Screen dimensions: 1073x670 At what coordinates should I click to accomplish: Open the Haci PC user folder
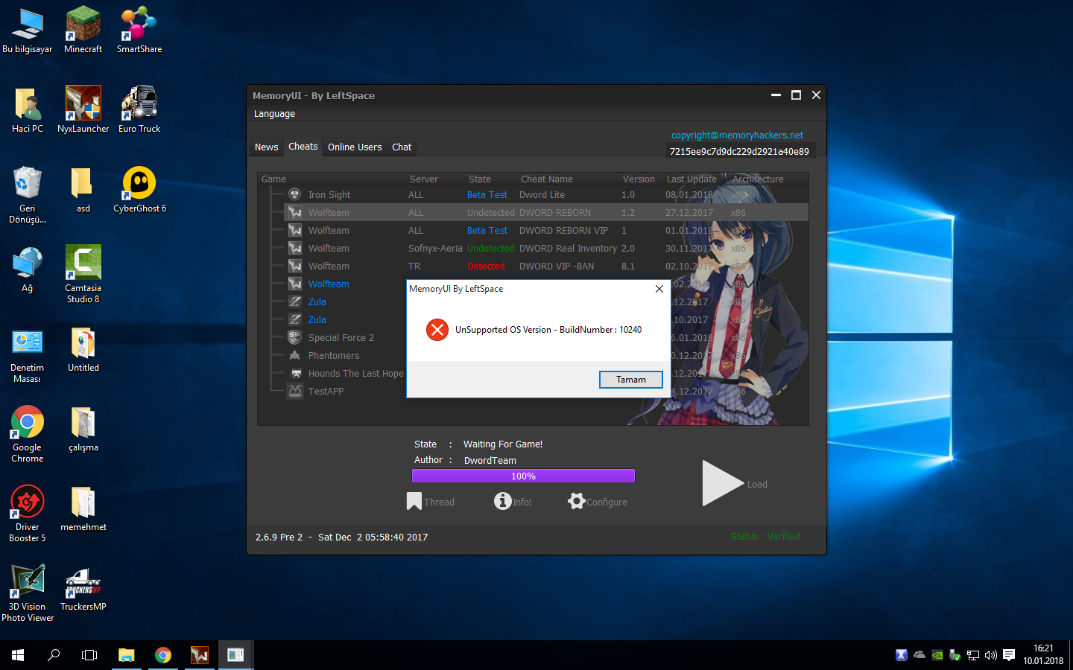pos(28,111)
